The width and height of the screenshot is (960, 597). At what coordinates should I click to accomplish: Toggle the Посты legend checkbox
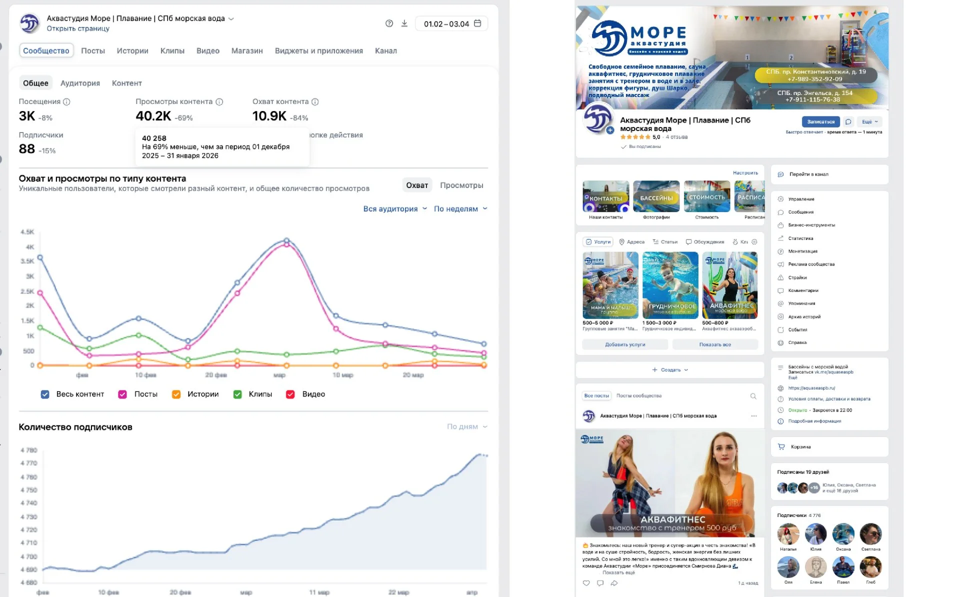click(x=122, y=394)
